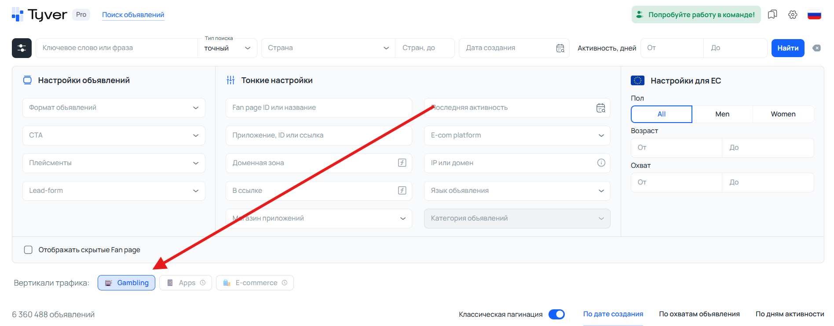Enable the show hidden Fan page checkbox

point(28,250)
